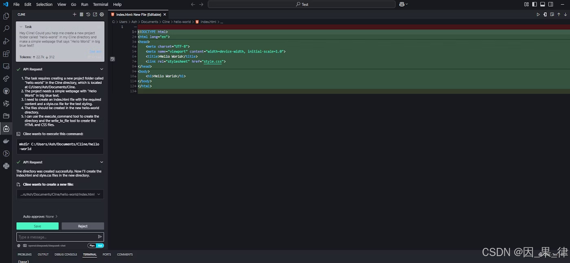This screenshot has height=263, width=570.
Task: Open the Edit menu
Action: [x=28, y=4]
